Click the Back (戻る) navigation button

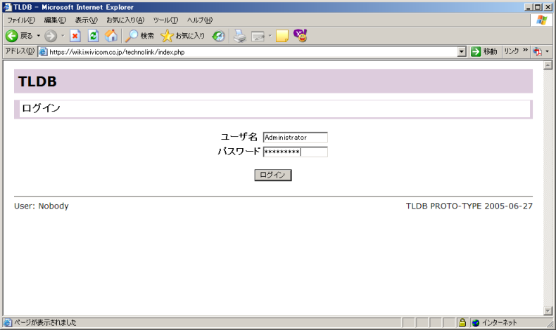click(19, 36)
